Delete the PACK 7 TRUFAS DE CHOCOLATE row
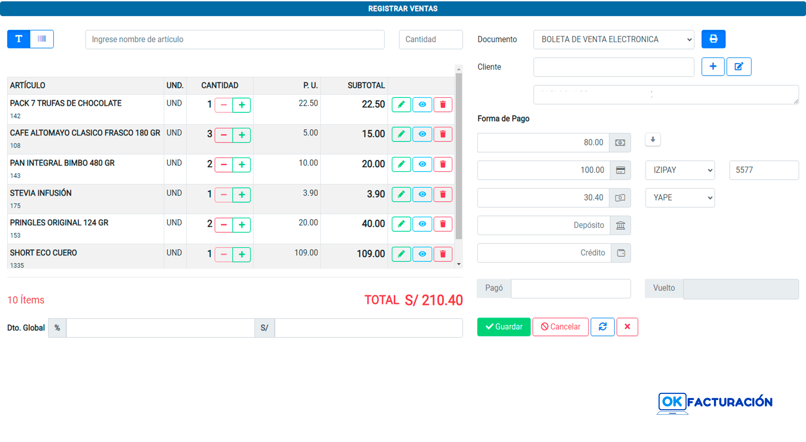 pos(442,104)
